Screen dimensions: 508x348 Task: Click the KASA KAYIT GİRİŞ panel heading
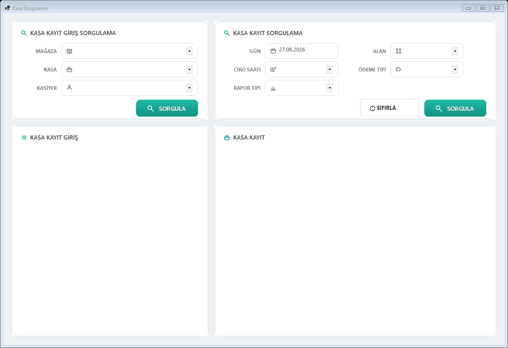(x=54, y=137)
